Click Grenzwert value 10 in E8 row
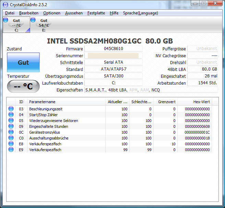Screen dimensions: 225x208 (x=174, y=144)
